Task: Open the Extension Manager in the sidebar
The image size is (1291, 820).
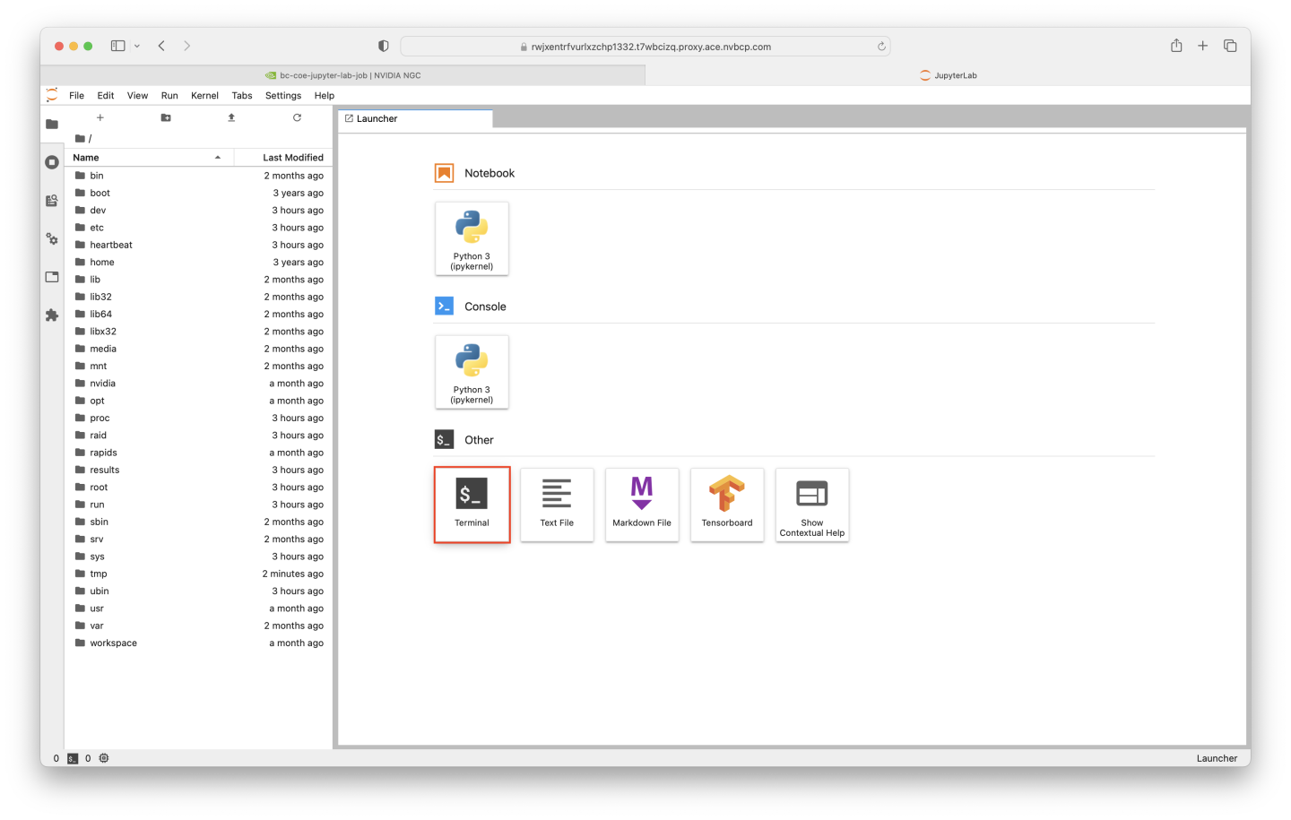Action: coord(51,315)
